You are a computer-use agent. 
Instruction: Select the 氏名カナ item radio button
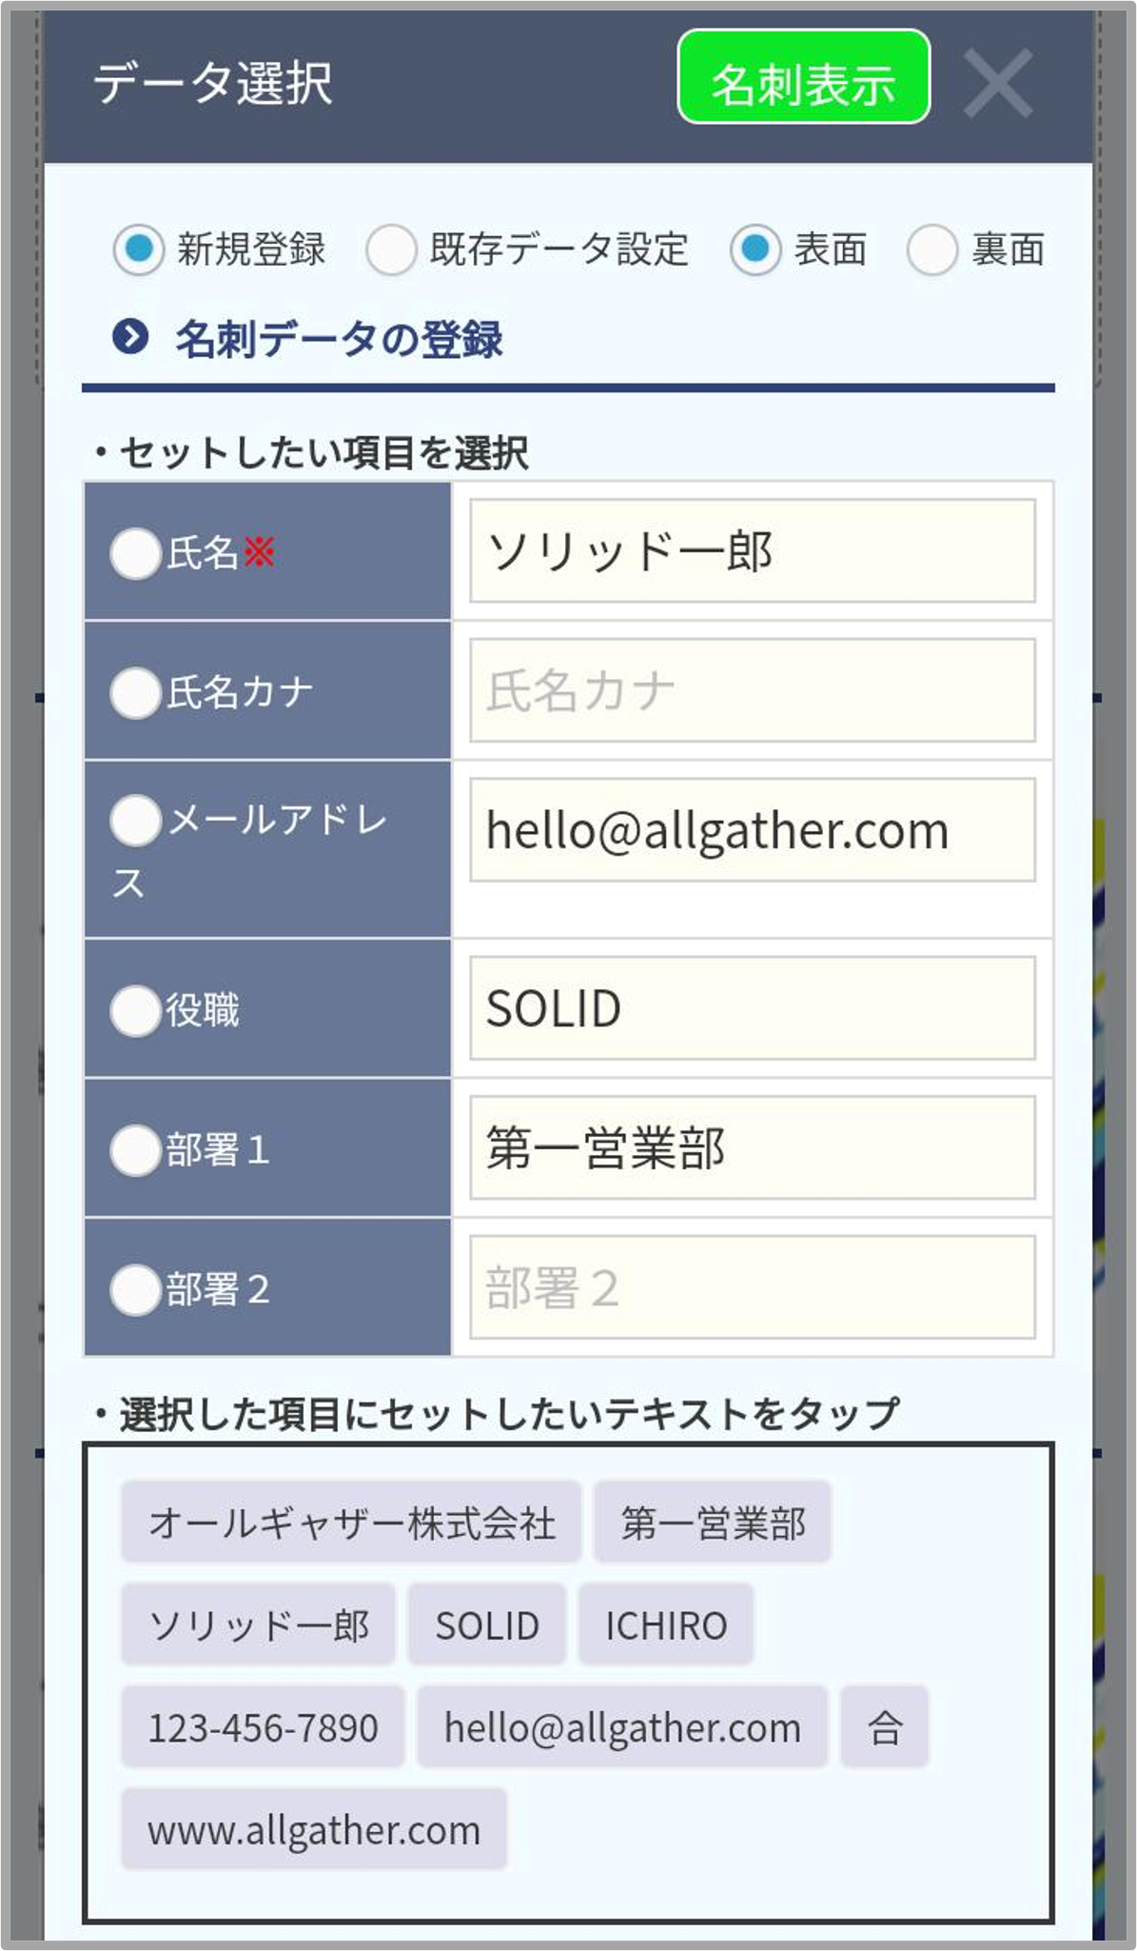click(135, 692)
